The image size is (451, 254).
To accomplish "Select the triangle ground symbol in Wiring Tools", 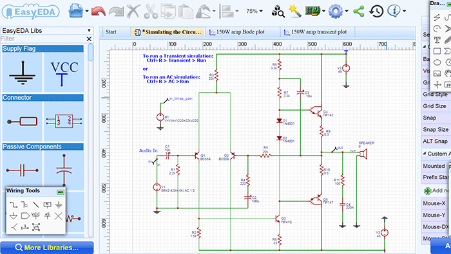I will (14, 216).
